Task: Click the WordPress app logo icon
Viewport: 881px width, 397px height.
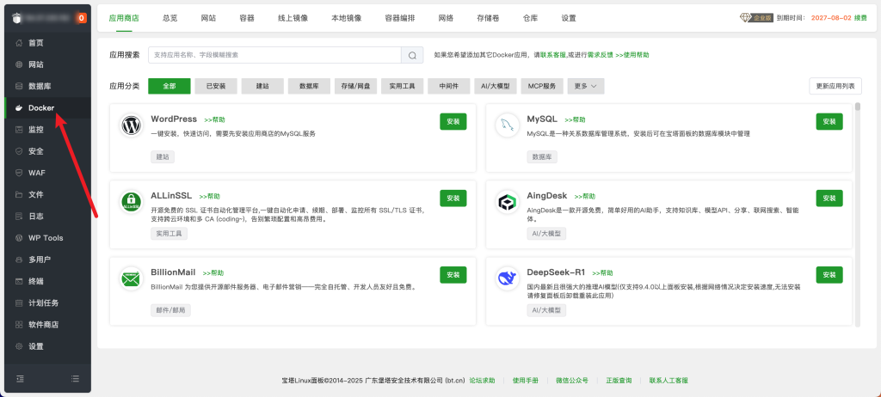Action: point(132,125)
